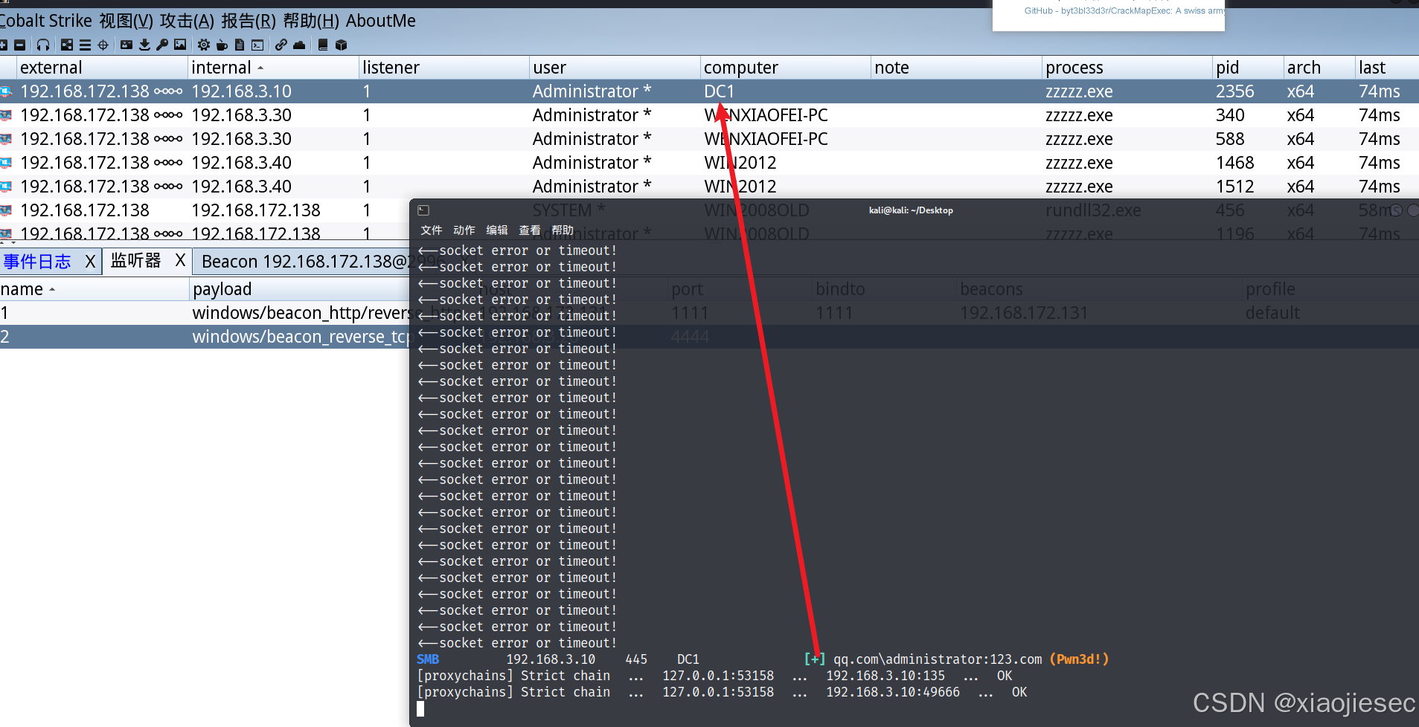This screenshot has width=1419, height=727.
Task: Open the Cobalt Strike menu
Action: (x=46, y=21)
